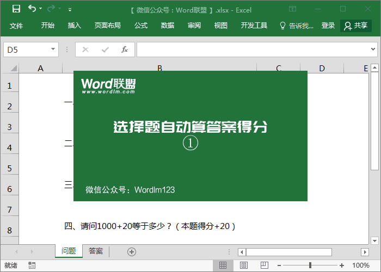The height and width of the screenshot is (272, 381).
Task: Open the Name Box dropdown arrow
Action: 53,50
